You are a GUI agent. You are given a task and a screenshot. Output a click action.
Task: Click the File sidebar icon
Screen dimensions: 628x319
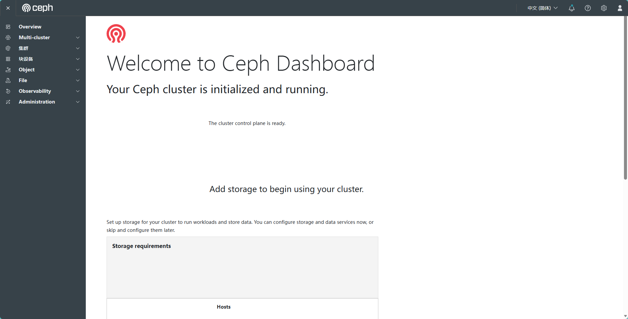[8, 80]
